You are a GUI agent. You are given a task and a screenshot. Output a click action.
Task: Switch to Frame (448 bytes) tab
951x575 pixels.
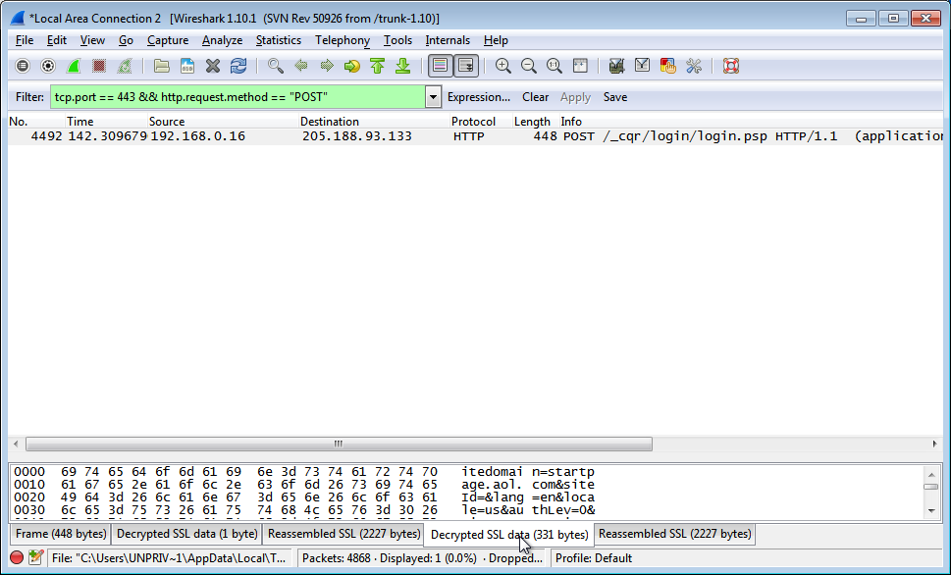tap(61, 534)
